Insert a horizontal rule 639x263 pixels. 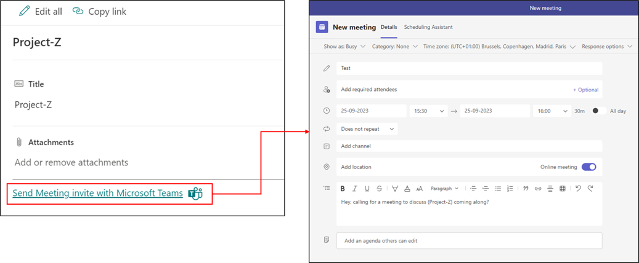[550, 189]
